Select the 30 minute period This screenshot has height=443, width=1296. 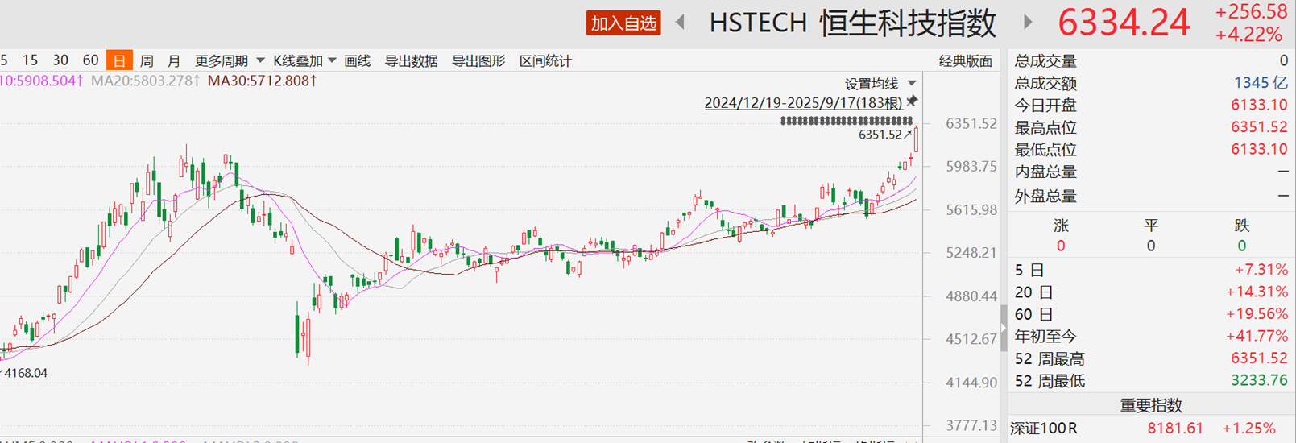[x=60, y=60]
